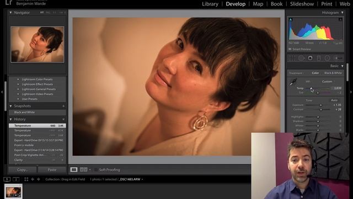Expand Lightroom Video Presets folder
Image resolution: width=353 pixels, height=199 pixels.
pos(18,94)
